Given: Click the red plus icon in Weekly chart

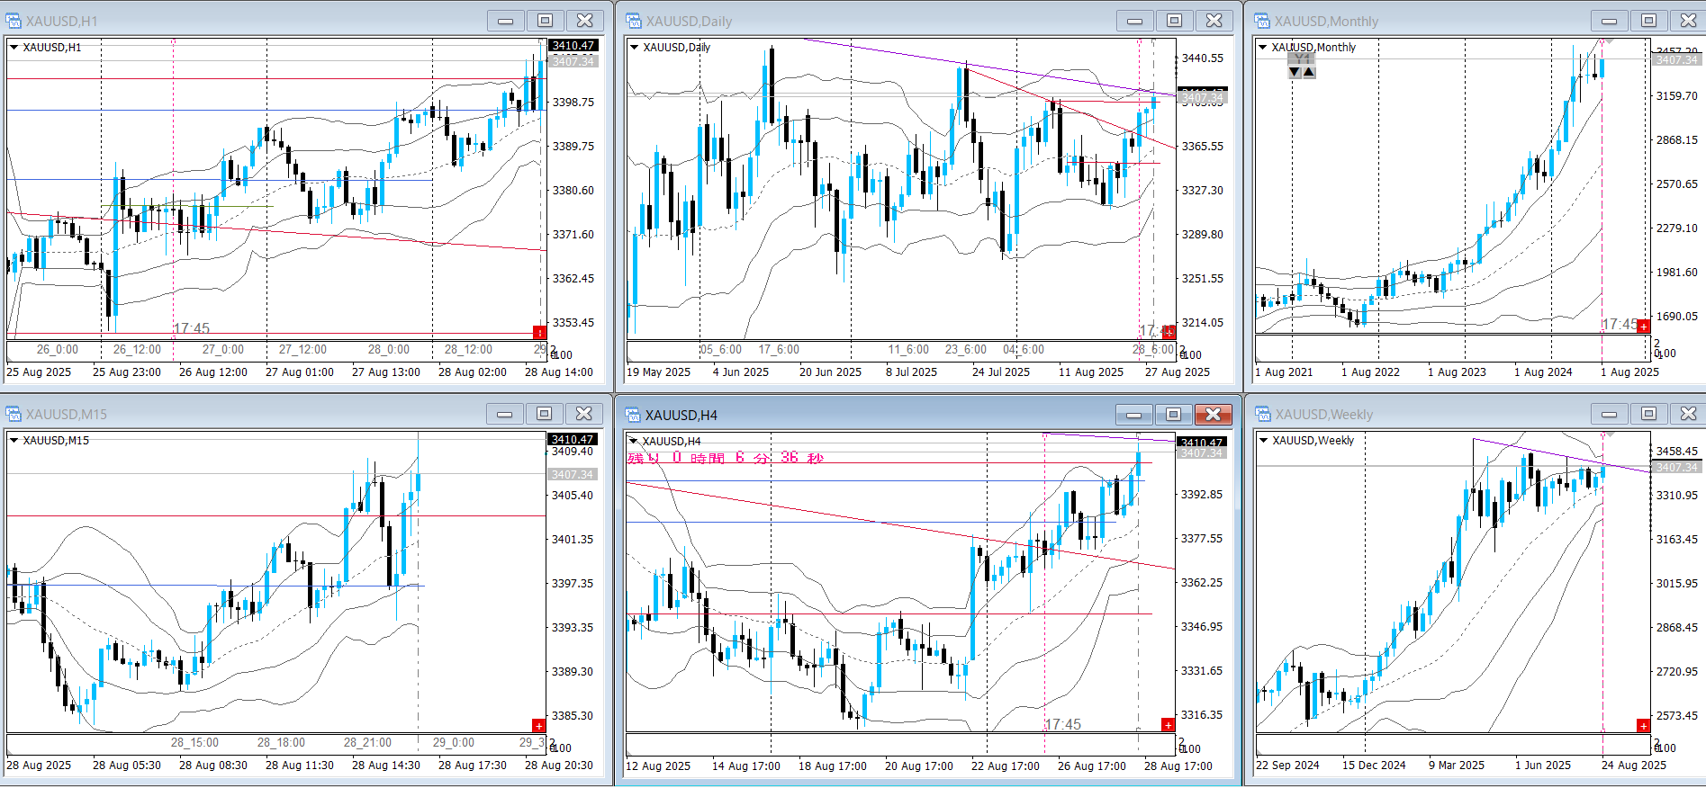Looking at the screenshot, I should [x=1643, y=725].
